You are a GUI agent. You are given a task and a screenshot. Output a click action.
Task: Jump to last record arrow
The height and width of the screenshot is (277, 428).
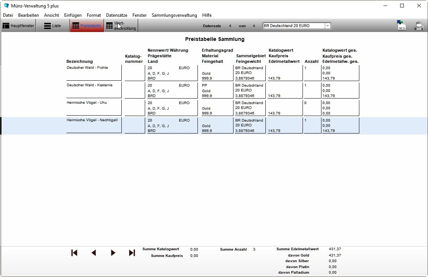click(x=132, y=253)
